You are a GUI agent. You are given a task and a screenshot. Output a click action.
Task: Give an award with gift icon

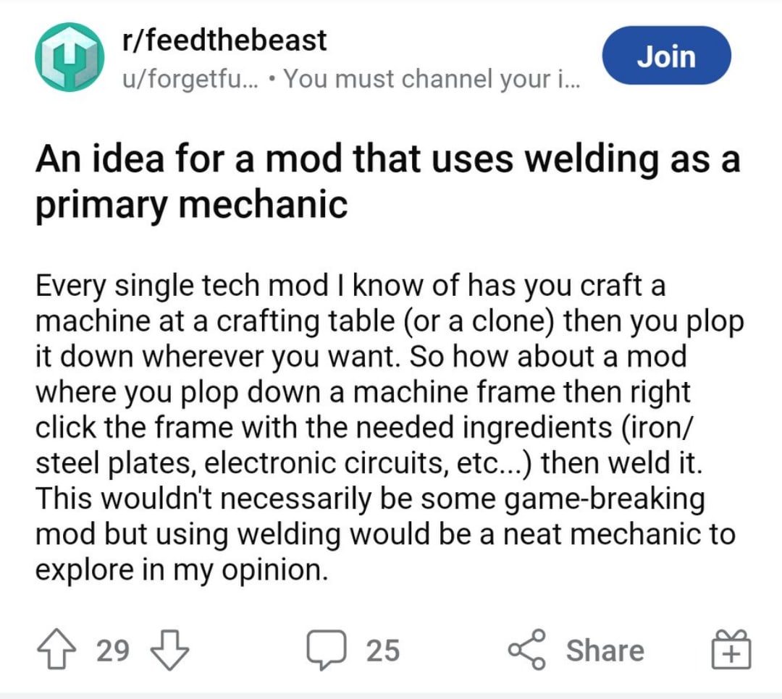click(731, 648)
